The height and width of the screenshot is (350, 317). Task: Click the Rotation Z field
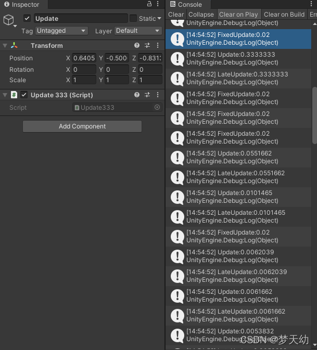click(150, 69)
